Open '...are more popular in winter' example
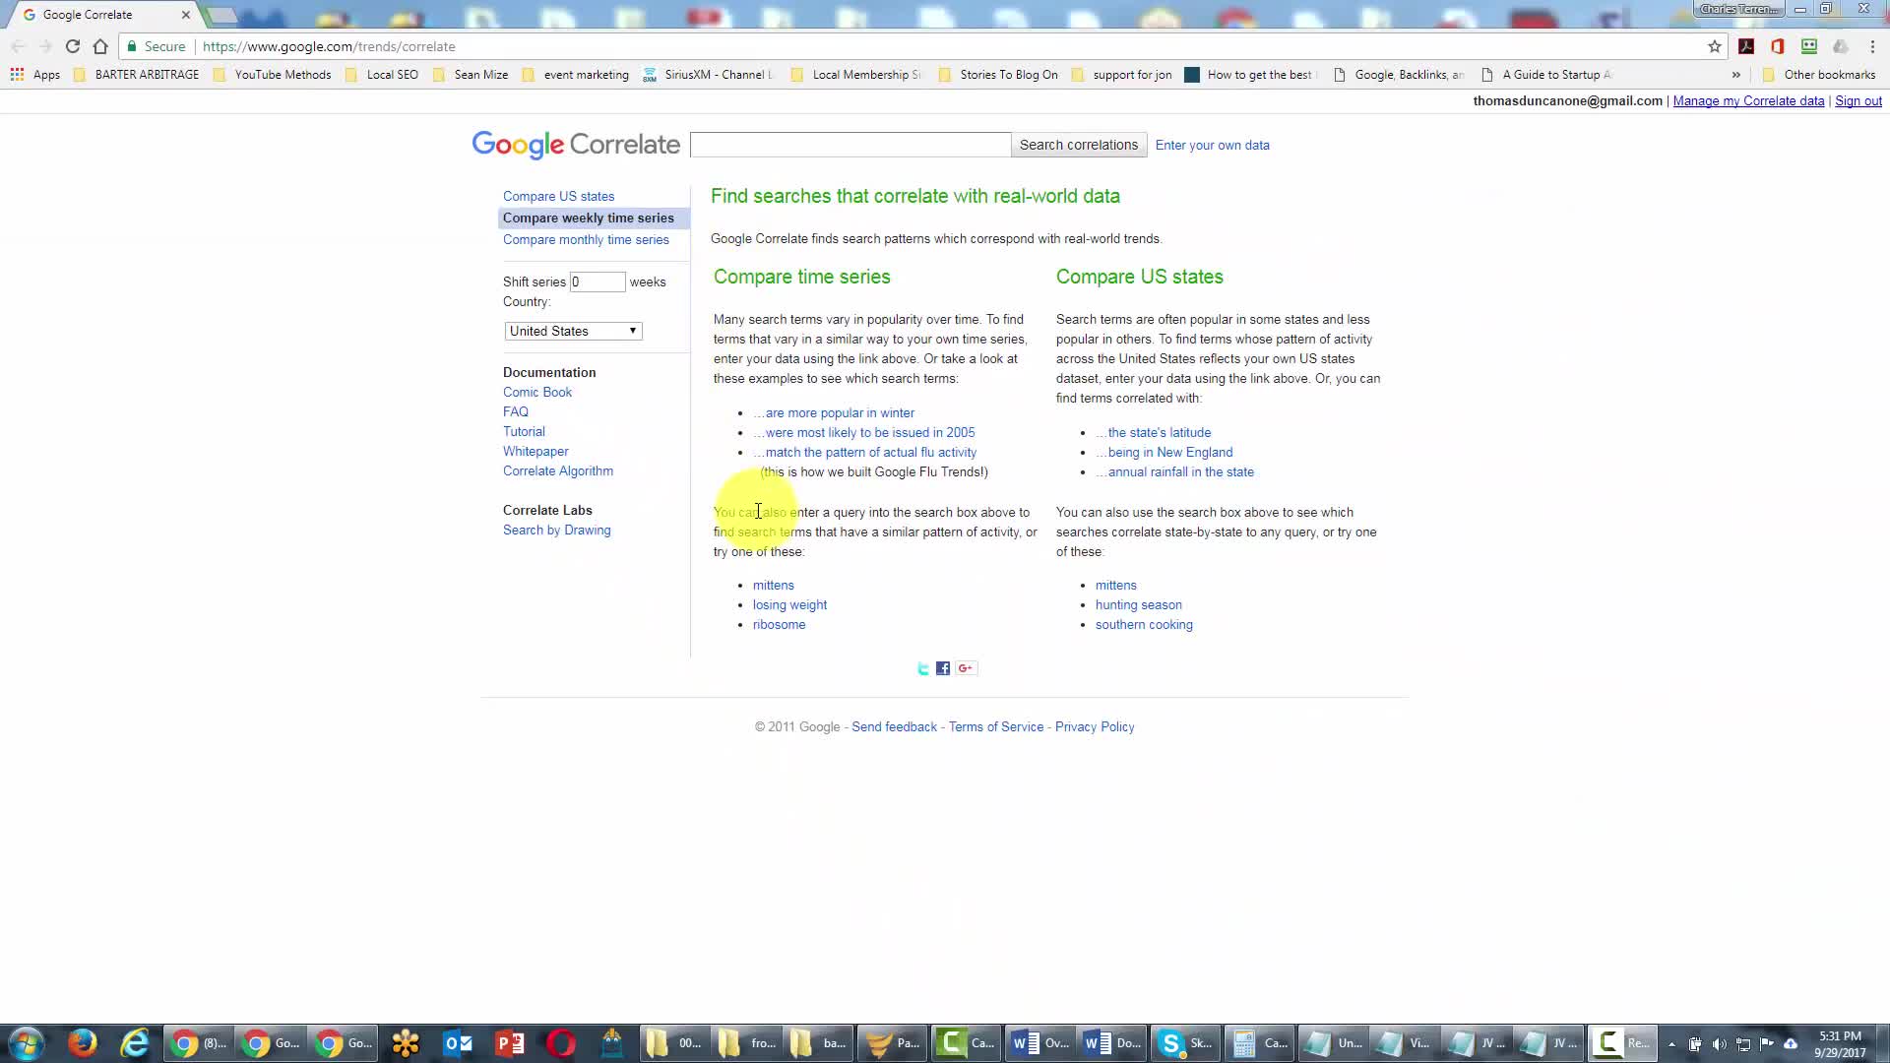This screenshot has height=1063, width=1890. (x=834, y=413)
